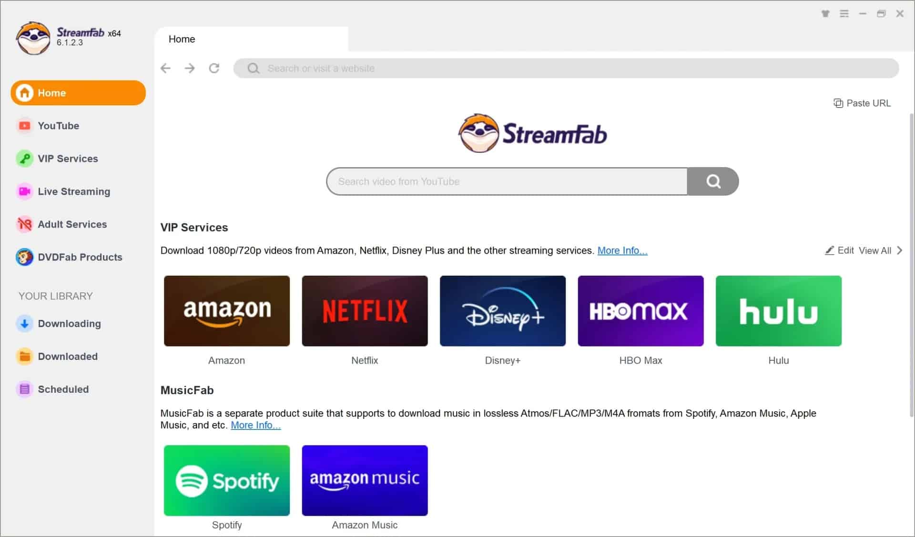Click the browser back navigation arrow
The height and width of the screenshot is (537, 915).
tap(166, 69)
